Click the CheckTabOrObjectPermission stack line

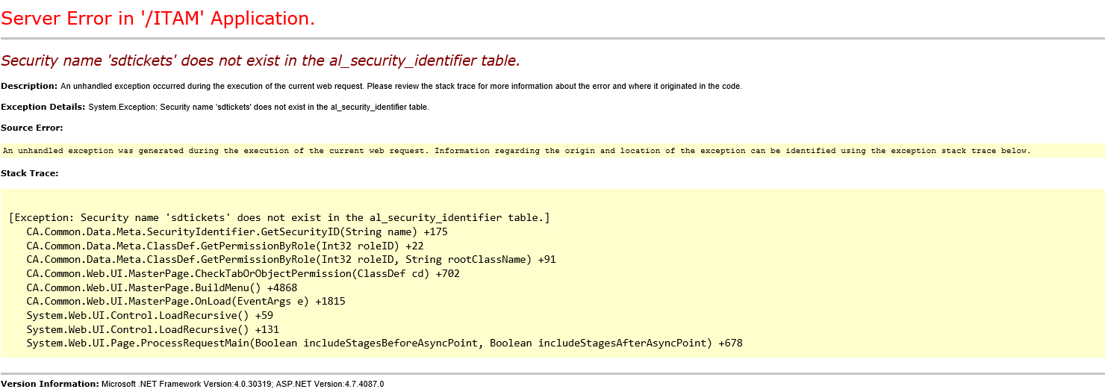(243, 273)
